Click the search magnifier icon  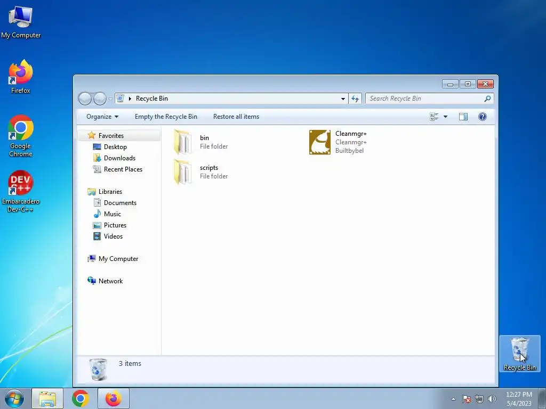click(487, 99)
